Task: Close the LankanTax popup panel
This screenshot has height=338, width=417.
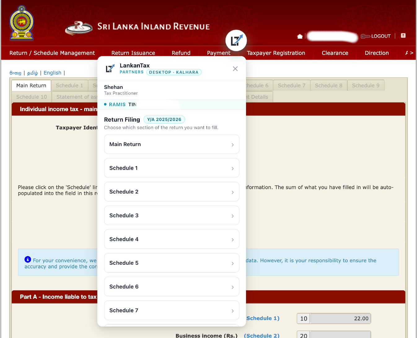Action: tap(235, 69)
